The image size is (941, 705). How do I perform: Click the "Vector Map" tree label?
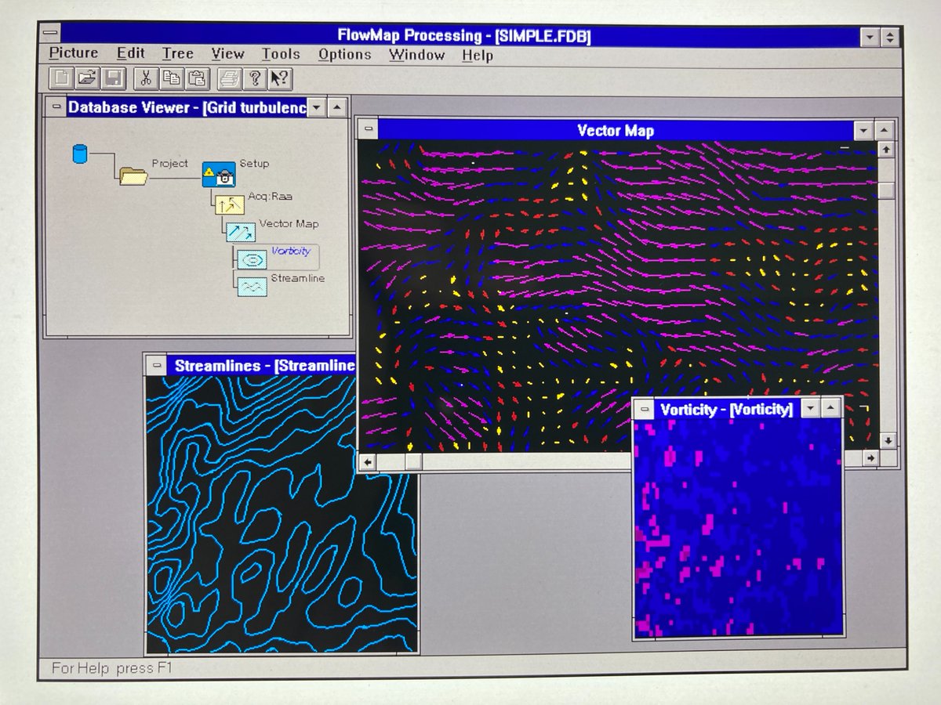pyautogui.click(x=289, y=224)
